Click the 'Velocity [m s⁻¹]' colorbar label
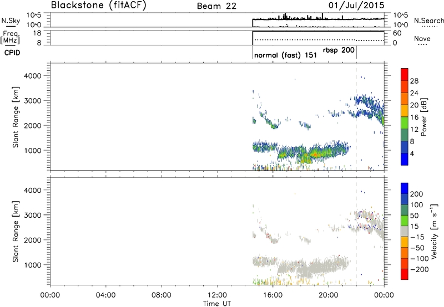 [433, 231]
